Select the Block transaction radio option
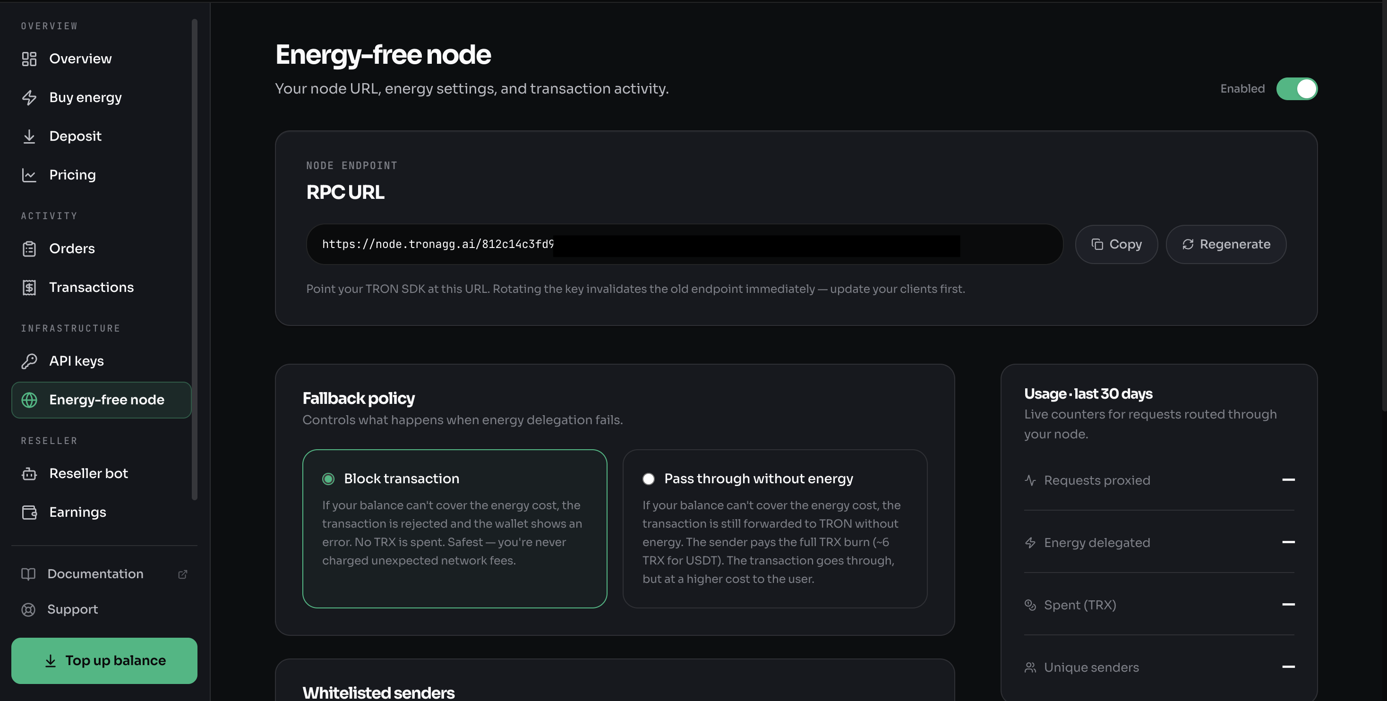1387x701 pixels. click(x=328, y=479)
